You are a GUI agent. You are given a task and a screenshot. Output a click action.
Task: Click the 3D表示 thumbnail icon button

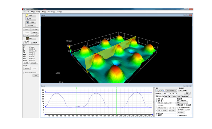point(27,38)
